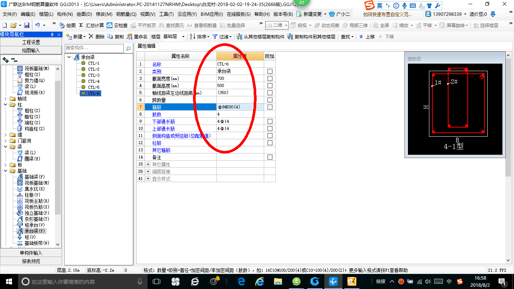Toggle 附加 checkbox for 轴线距梁左边线距离 row

click(x=270, y=93)
